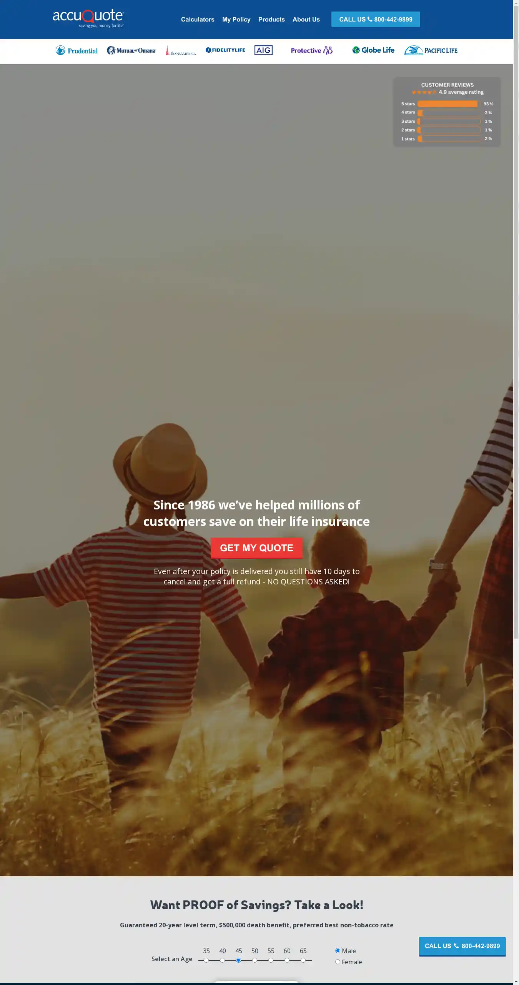The width and height of the screenshot is (519, 985).
Task: Click the Protective logo
Action: [312, 50]
